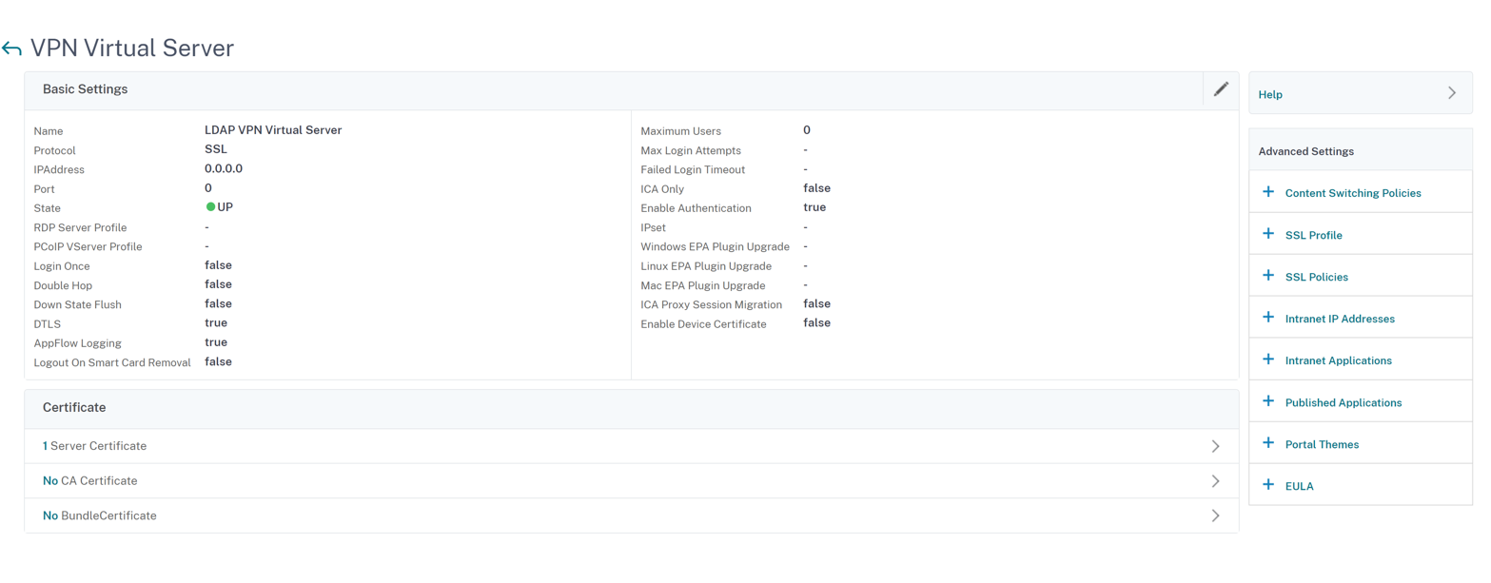Open Server Certificate row chevron
Viewport: 1491px width, 583px height.
1215,446
